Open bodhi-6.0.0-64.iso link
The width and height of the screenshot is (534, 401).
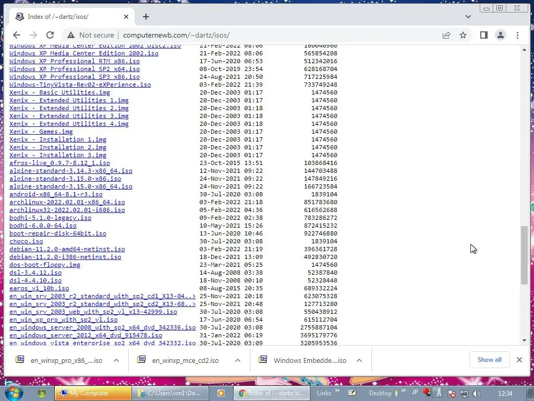[x=43, y=226]
